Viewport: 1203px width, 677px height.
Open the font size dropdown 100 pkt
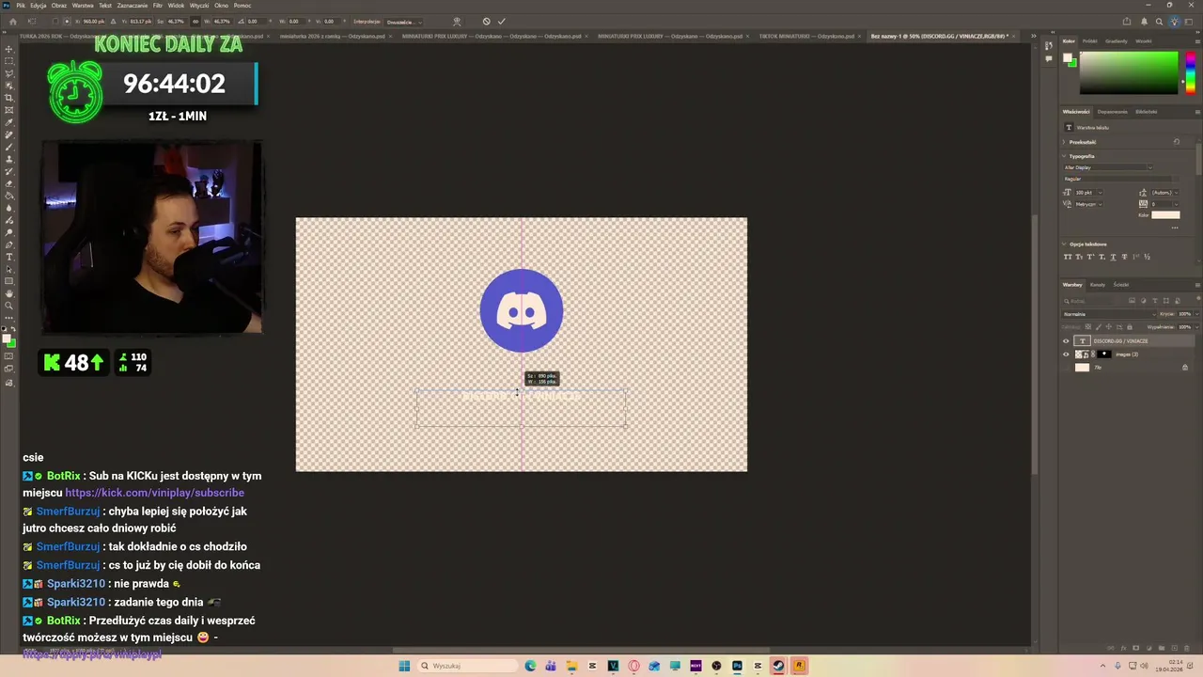1100,193
